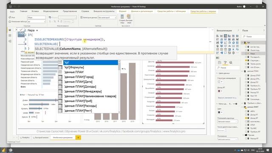Viewport: 272px width, 153px height.
Task: Switch to Data view in left sidebar
Action: point(10,36)
